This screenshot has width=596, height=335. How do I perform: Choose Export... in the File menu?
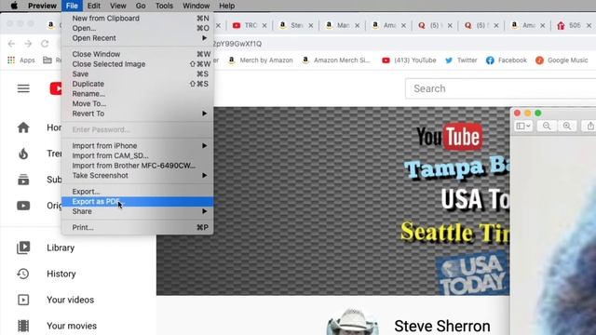tap(137, 192)
